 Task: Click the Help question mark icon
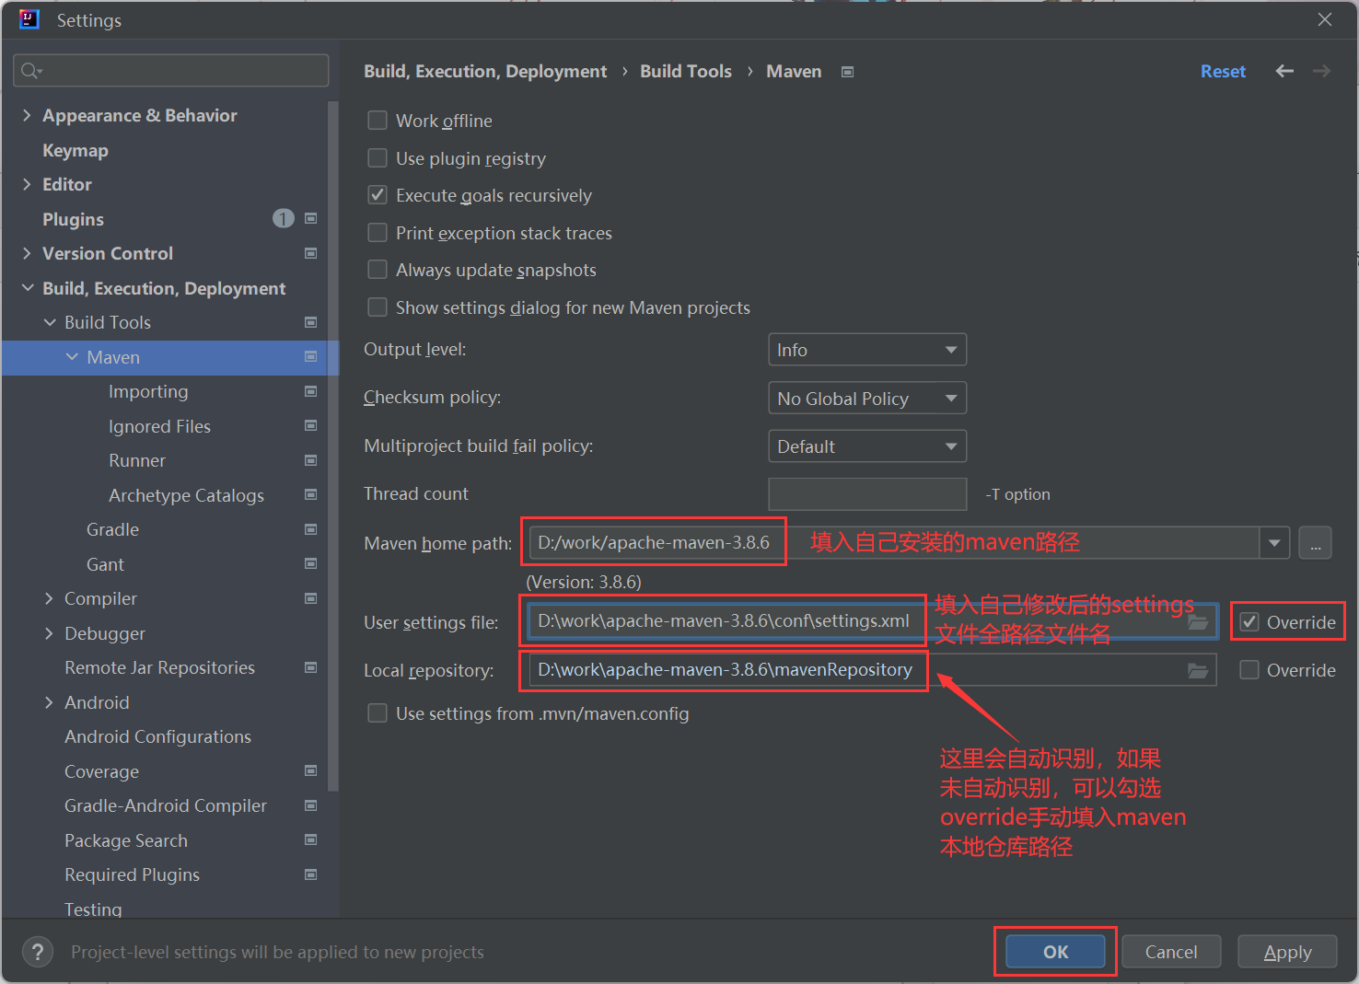37,952
